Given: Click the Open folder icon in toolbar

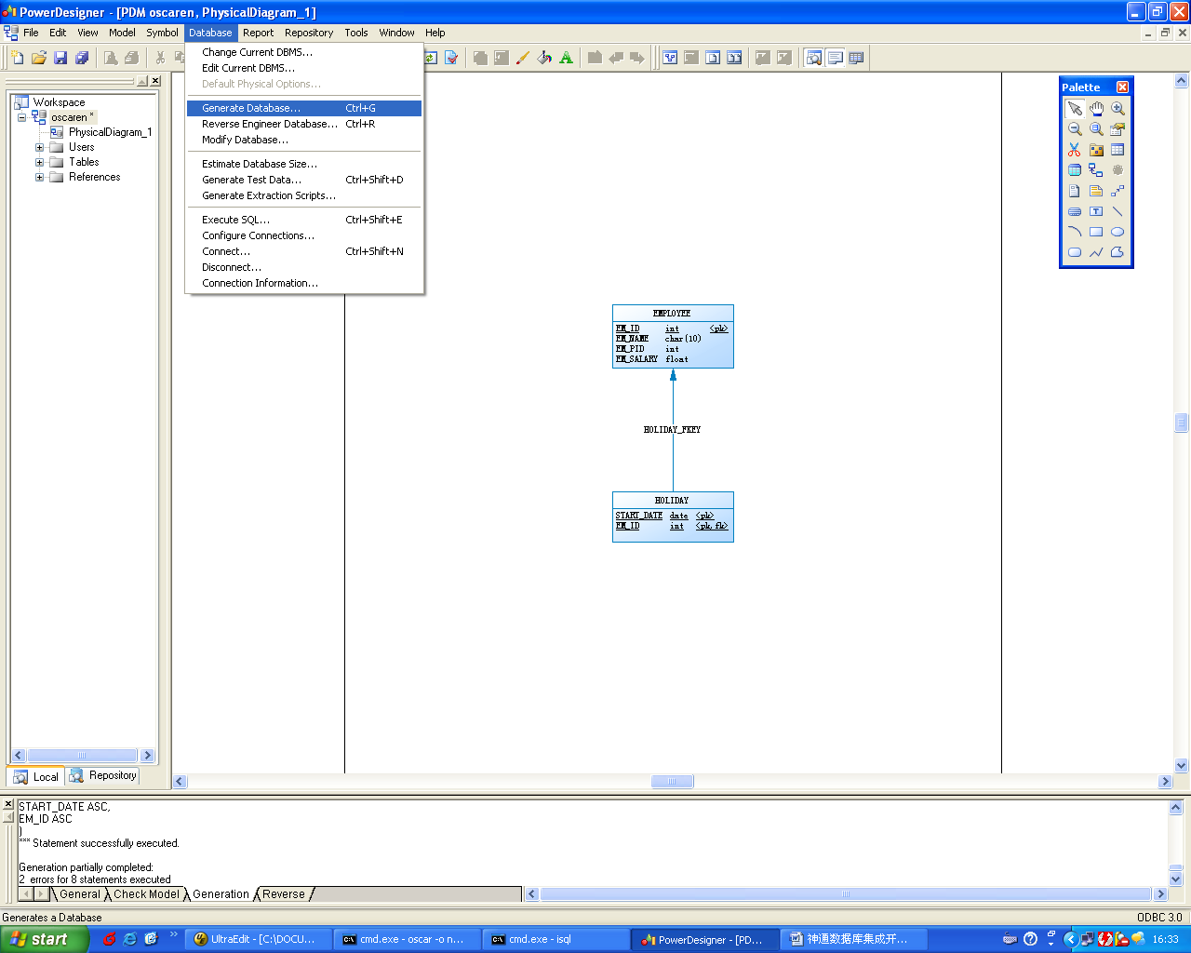Looking at the screenshot, I should tap(39, 58).
